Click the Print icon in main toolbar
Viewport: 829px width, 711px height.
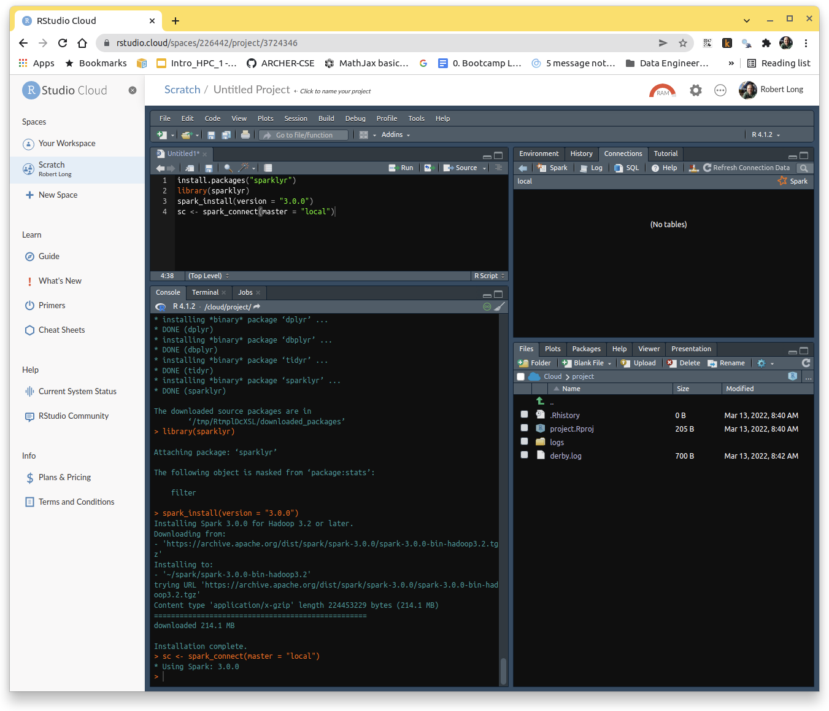(x=245, y=135)
